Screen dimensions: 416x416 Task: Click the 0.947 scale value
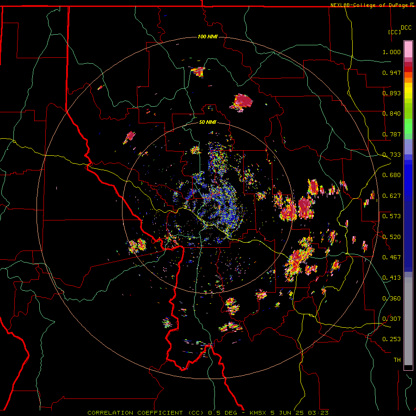pyautogui.click(x=392, y=73)
